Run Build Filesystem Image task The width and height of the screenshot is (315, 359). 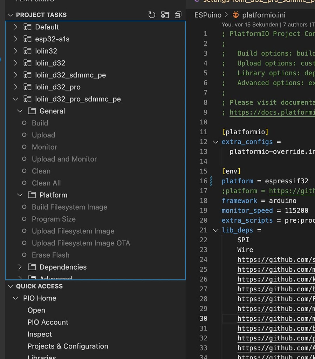point(69,207)
